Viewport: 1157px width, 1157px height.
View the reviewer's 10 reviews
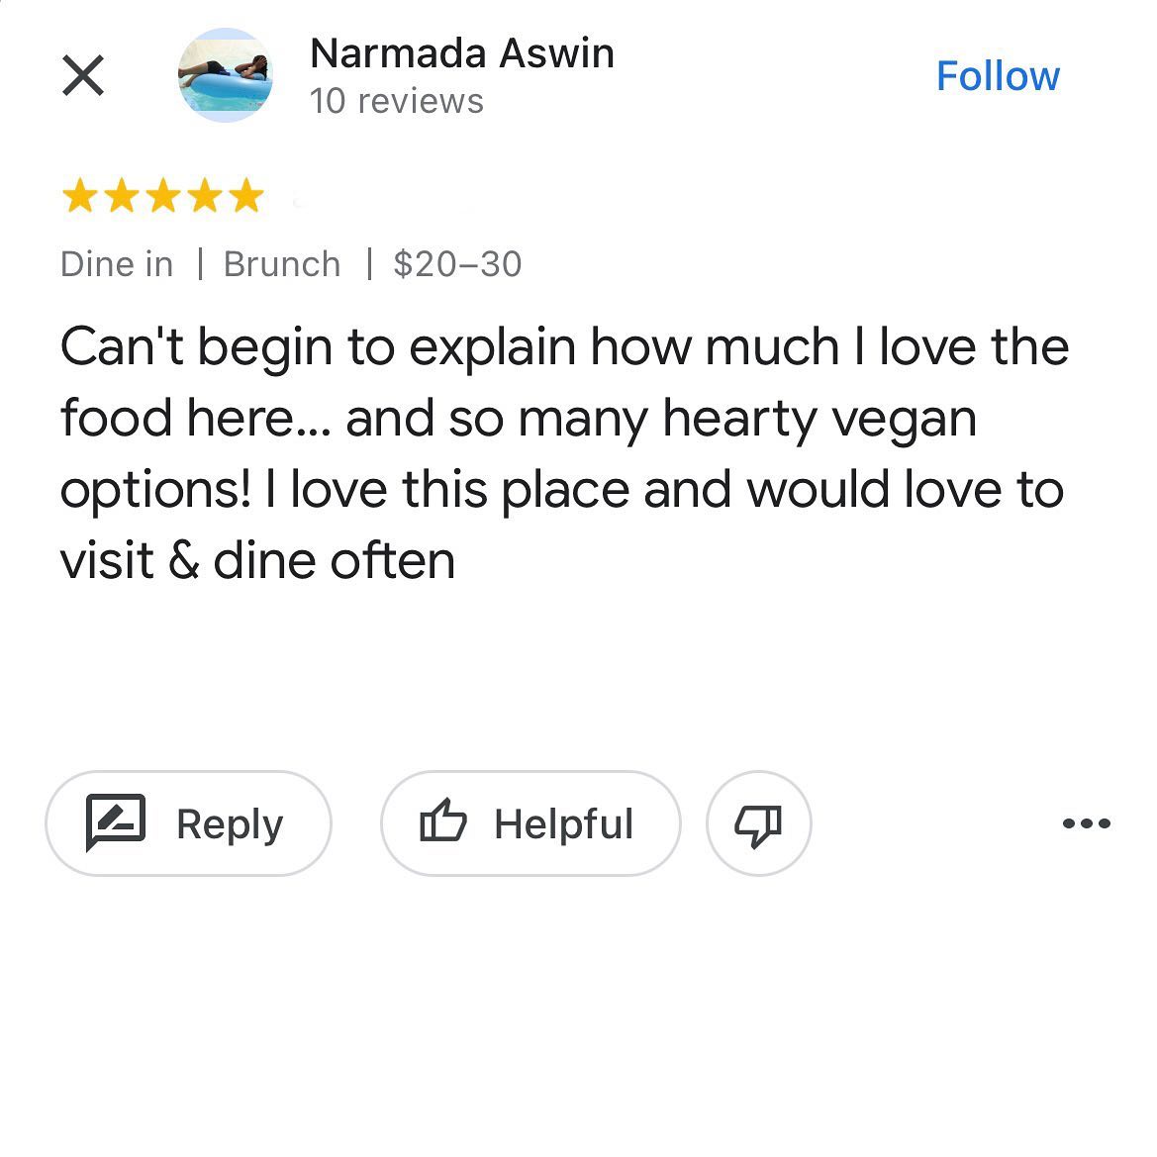coord(397,101)
